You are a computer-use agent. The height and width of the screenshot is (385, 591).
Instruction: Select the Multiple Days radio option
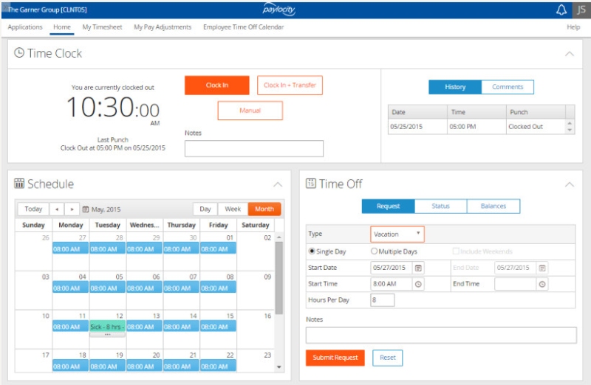coord(374,251)
